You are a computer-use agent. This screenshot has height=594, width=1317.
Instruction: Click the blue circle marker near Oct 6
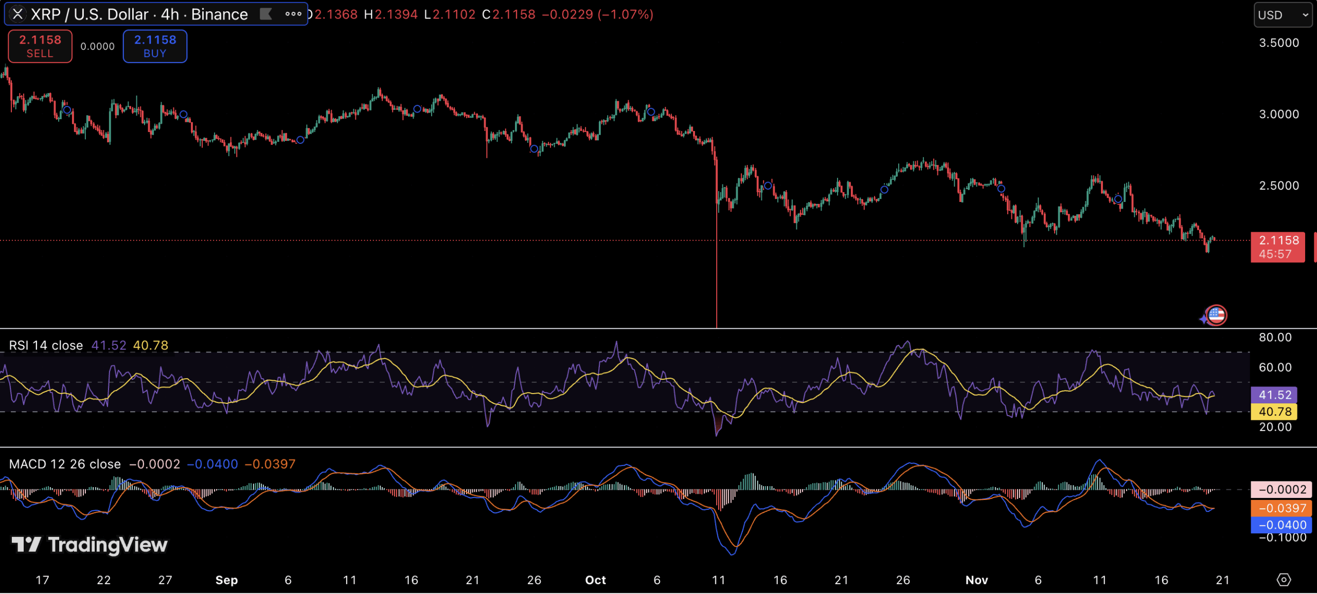point(651,112)
